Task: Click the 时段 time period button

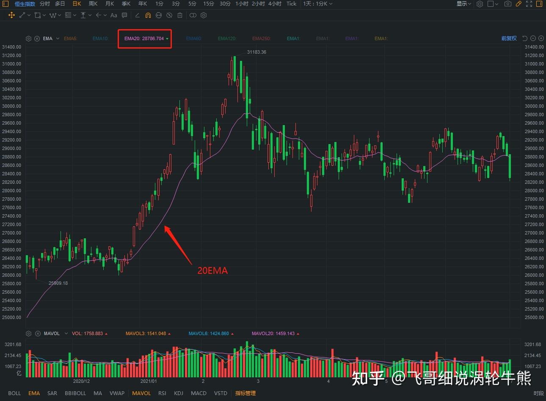Action: 539,393
